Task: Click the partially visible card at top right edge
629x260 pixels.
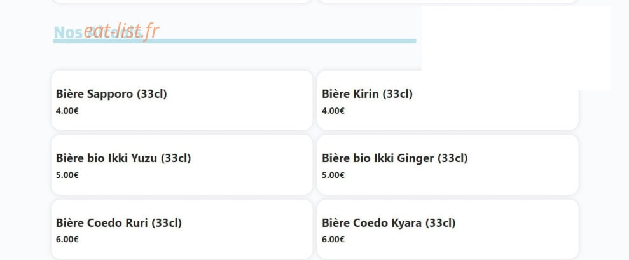Action: point(448,1)
